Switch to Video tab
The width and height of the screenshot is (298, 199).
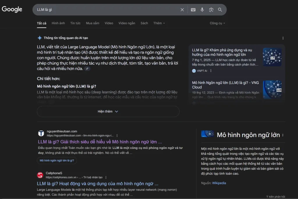[109, 23]
